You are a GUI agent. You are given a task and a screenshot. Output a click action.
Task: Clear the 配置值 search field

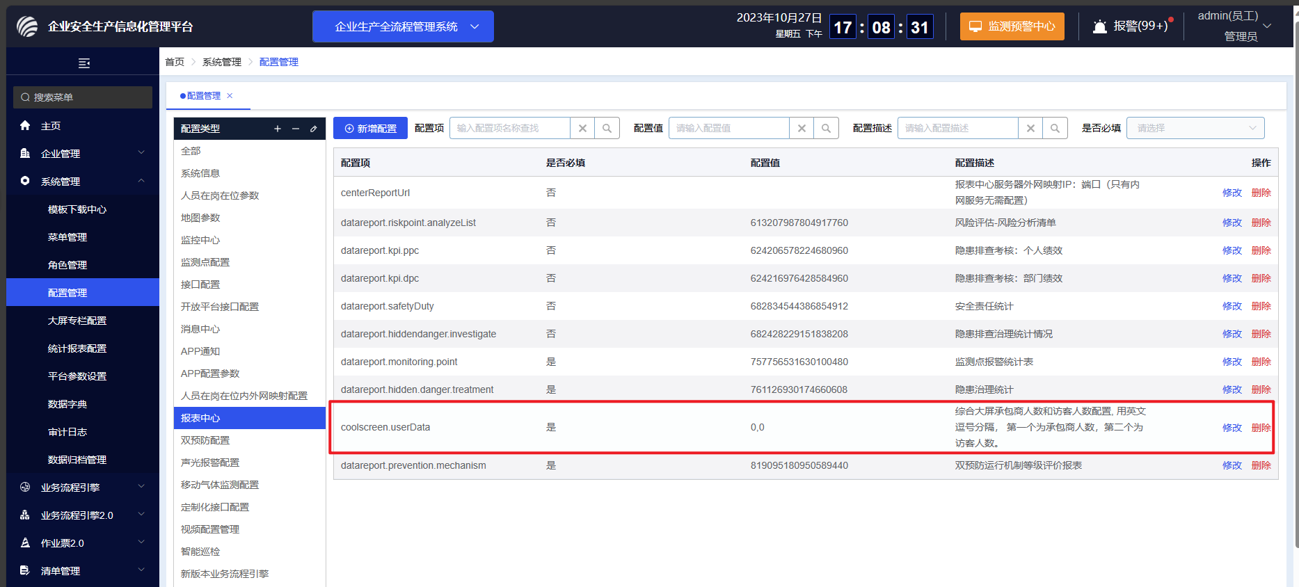tap(802, 128)
